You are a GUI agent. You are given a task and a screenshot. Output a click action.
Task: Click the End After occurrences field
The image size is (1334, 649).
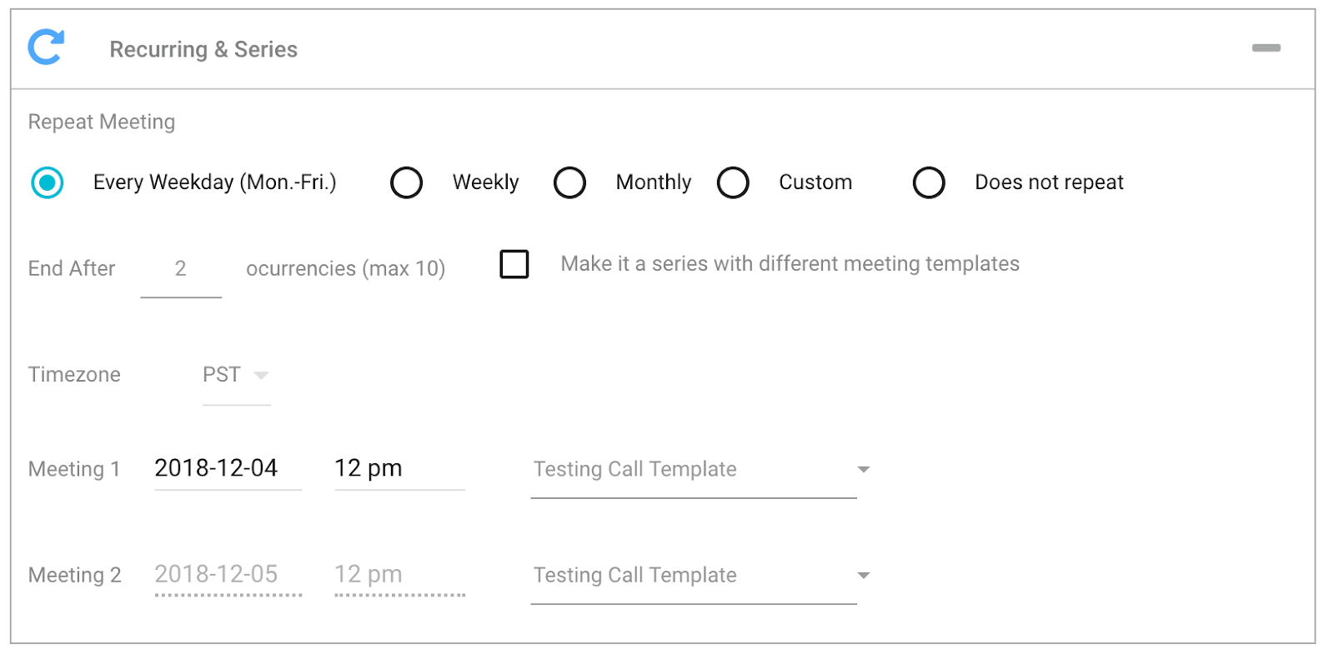[x=180, y=269]
